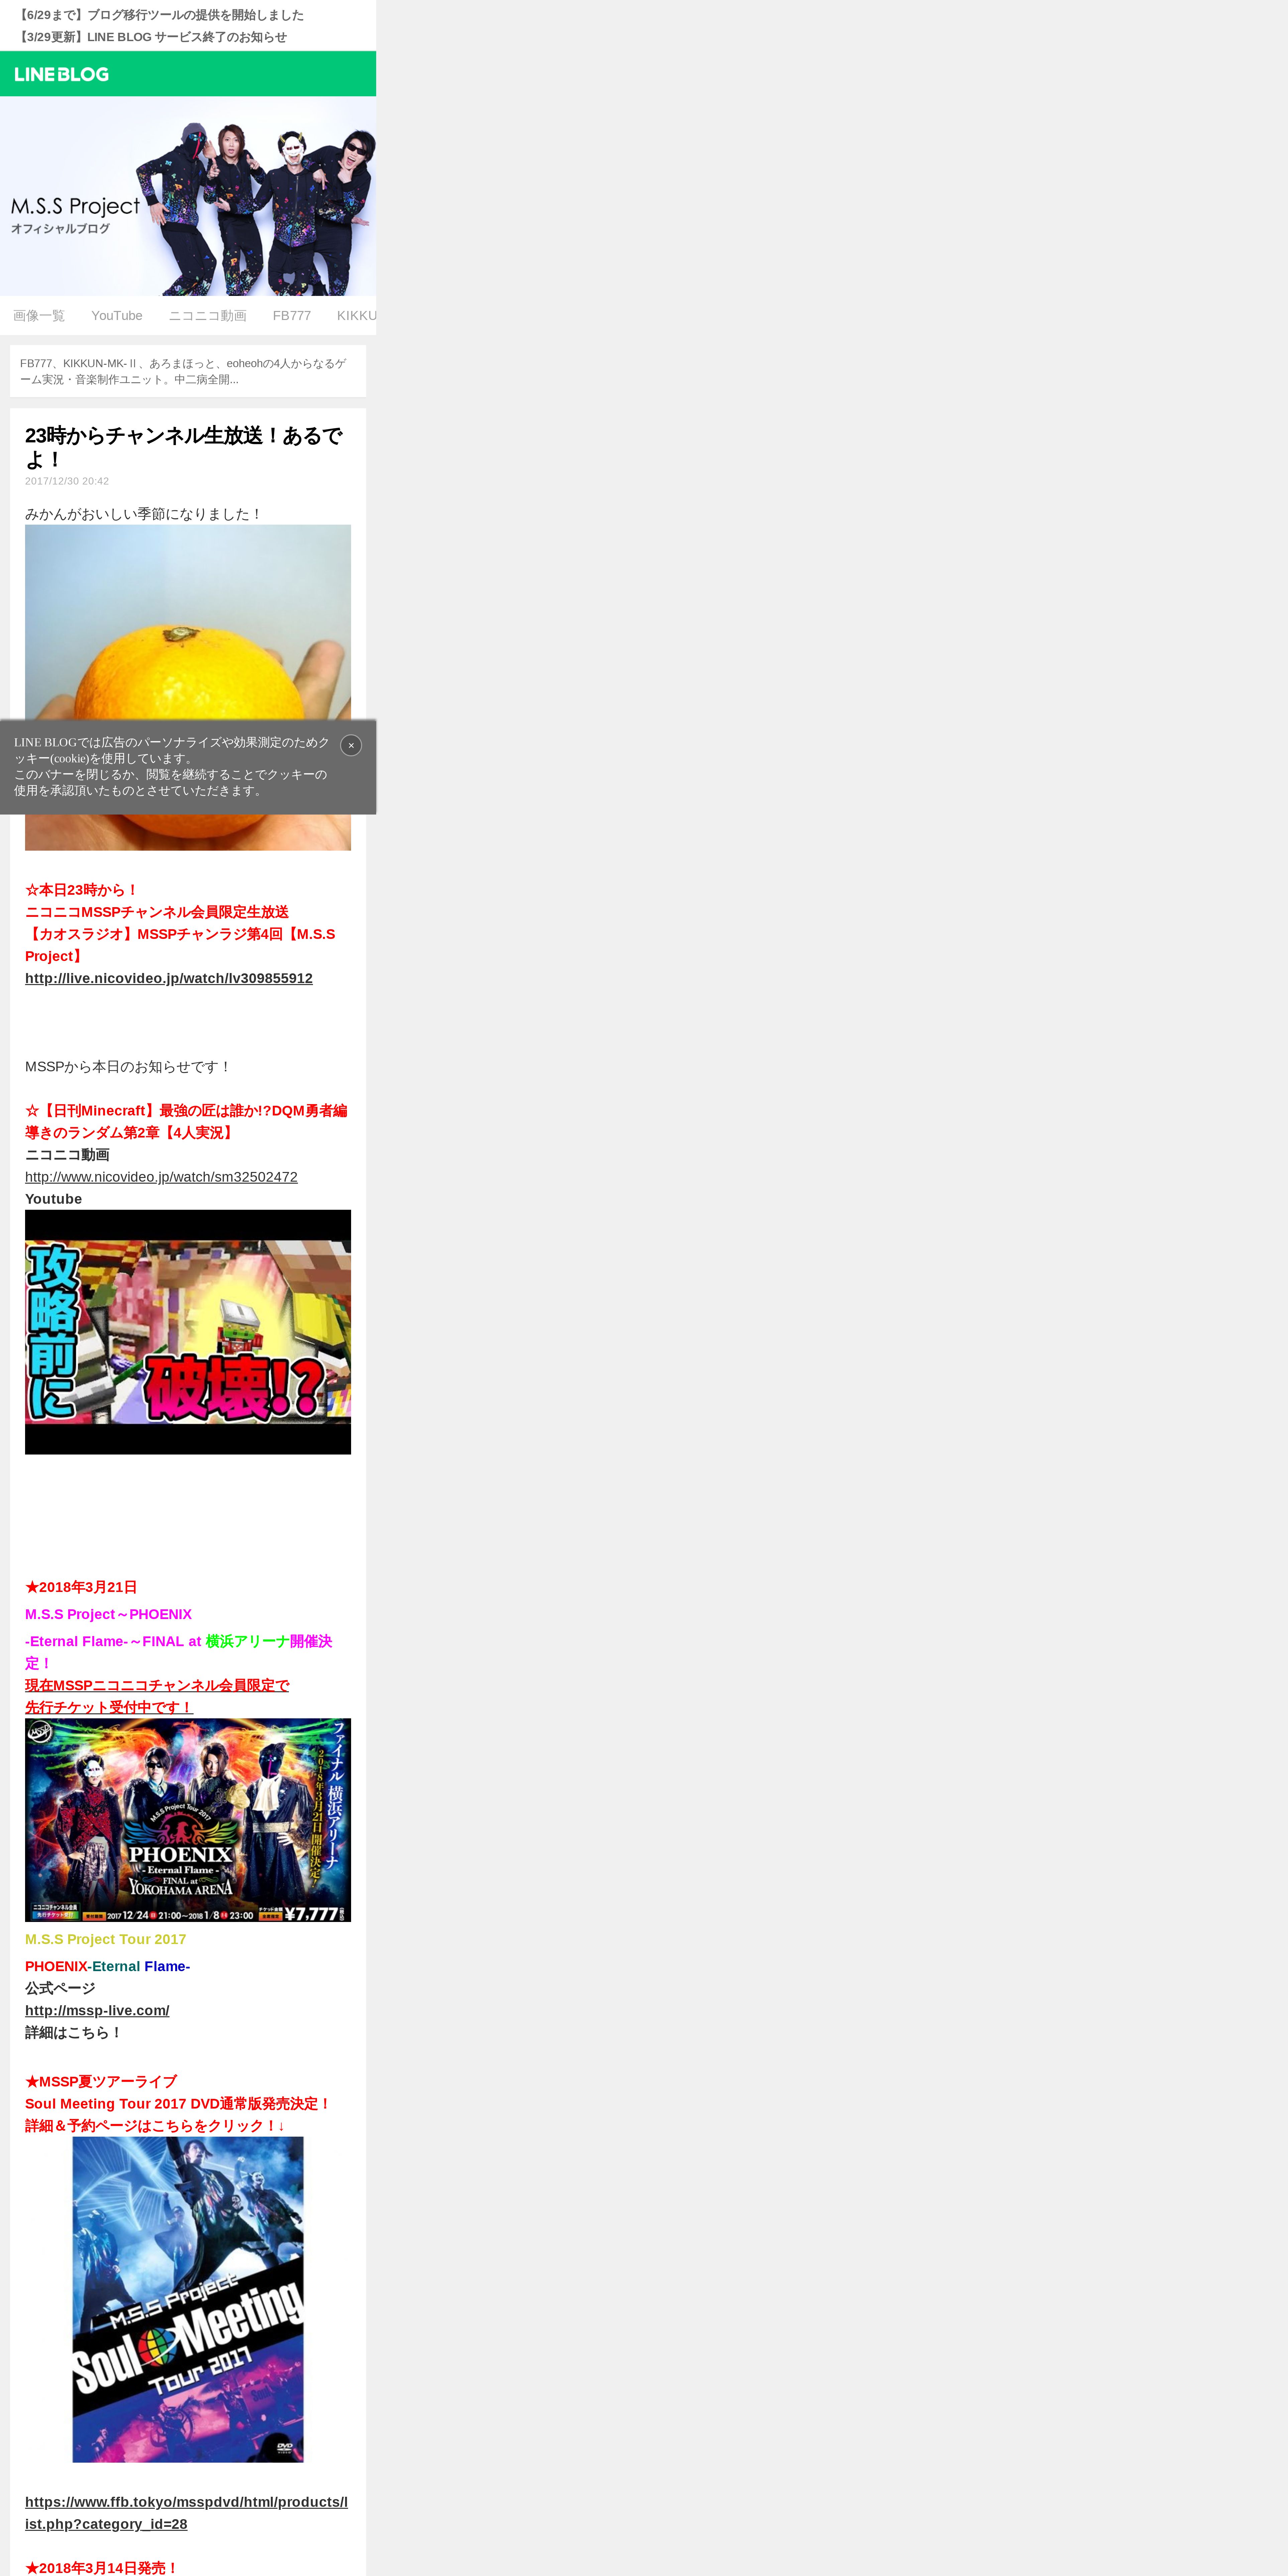Expand the blog description text box

(188, 371)
